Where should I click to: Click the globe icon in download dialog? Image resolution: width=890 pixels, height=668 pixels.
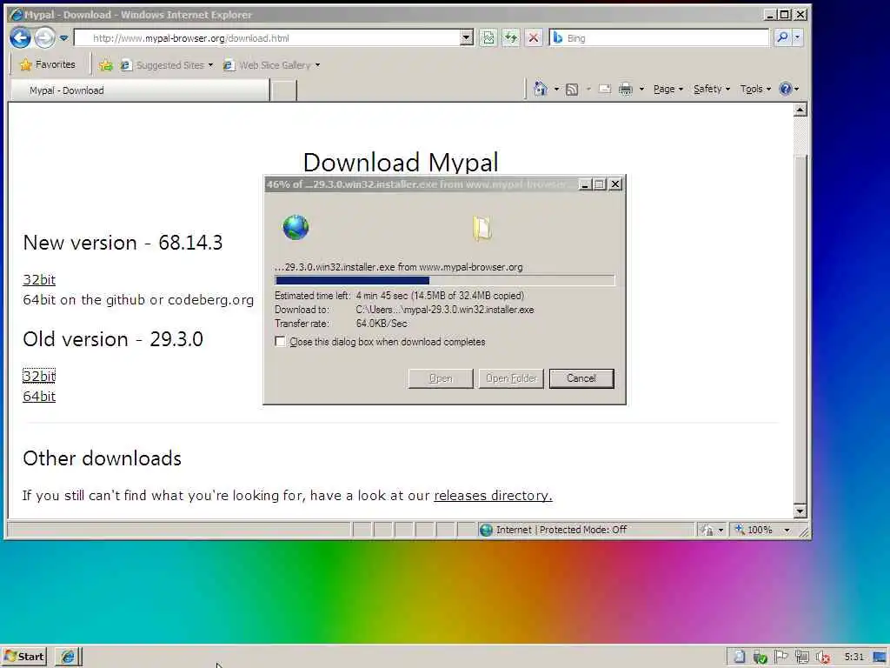tap(296, 227)
